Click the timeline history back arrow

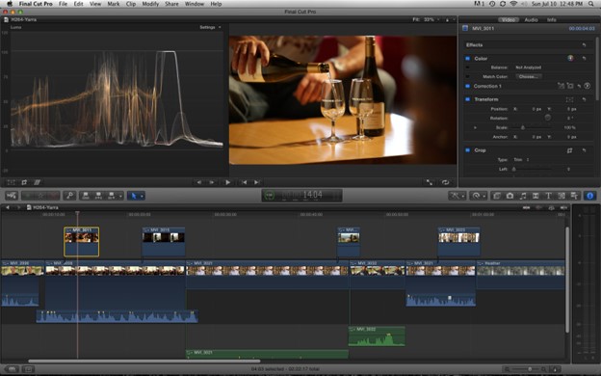pyautogui.click(x=8, y=207)
